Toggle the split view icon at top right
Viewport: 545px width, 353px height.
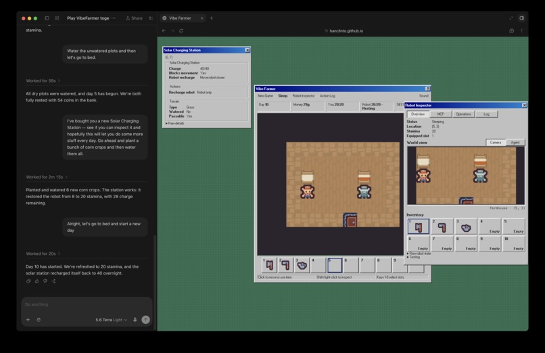pyautogui.click(x=522, y=18)
